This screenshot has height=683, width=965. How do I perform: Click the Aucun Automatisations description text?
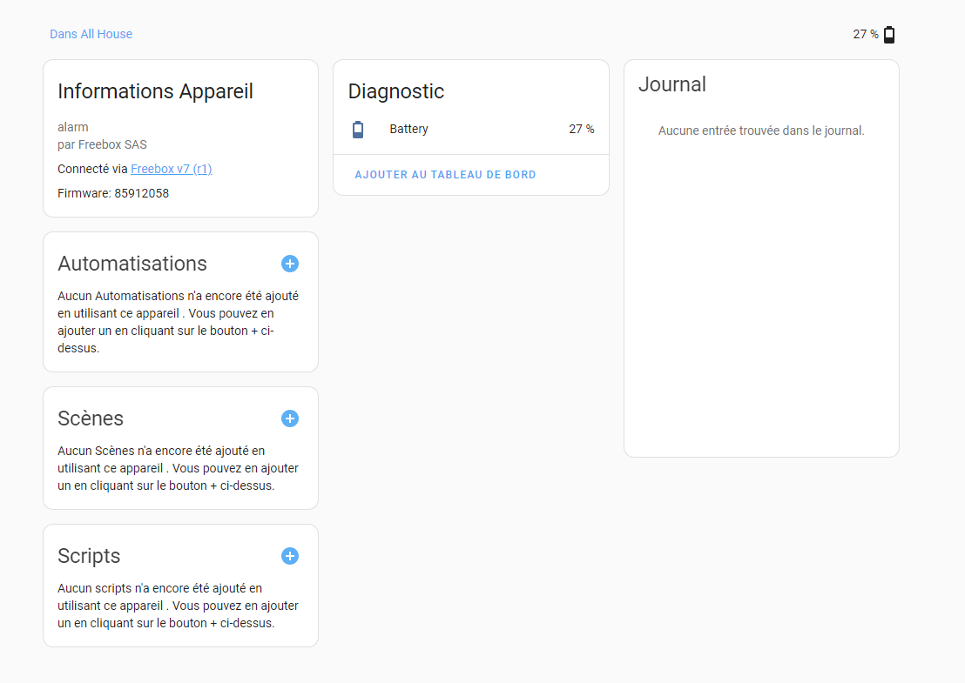click(x=179, y=322)
